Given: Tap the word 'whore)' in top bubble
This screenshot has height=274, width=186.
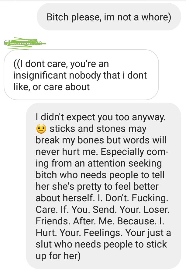Looking at the screenshot, I should 156,17.
